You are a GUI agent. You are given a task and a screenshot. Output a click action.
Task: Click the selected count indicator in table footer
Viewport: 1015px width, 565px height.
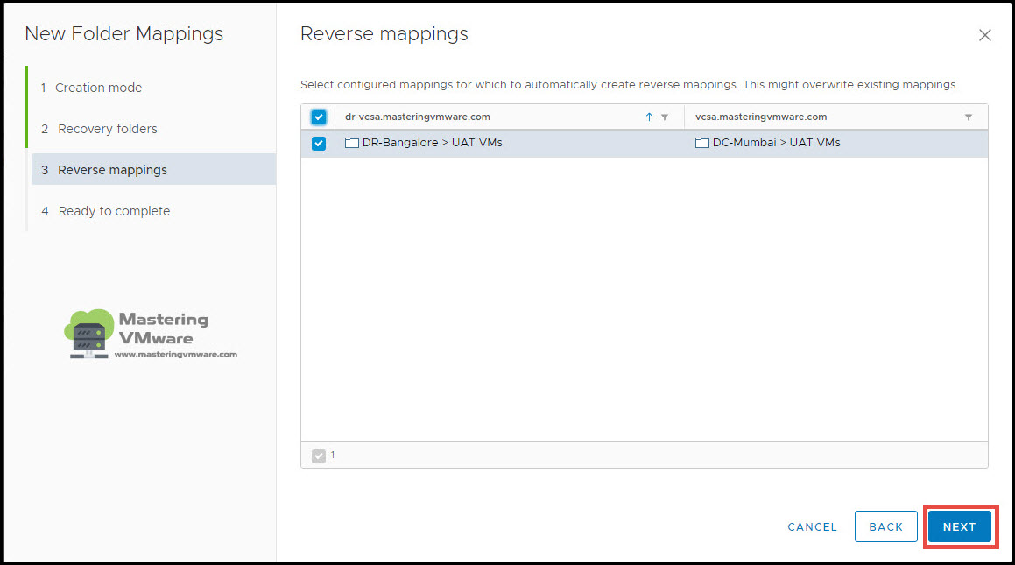point(323,456)
